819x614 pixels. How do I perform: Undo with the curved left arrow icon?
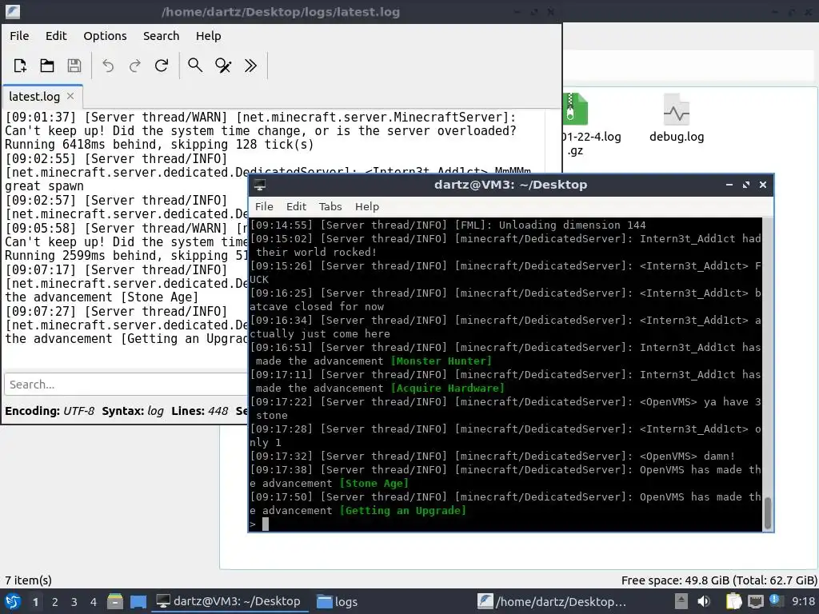point(108,66)
